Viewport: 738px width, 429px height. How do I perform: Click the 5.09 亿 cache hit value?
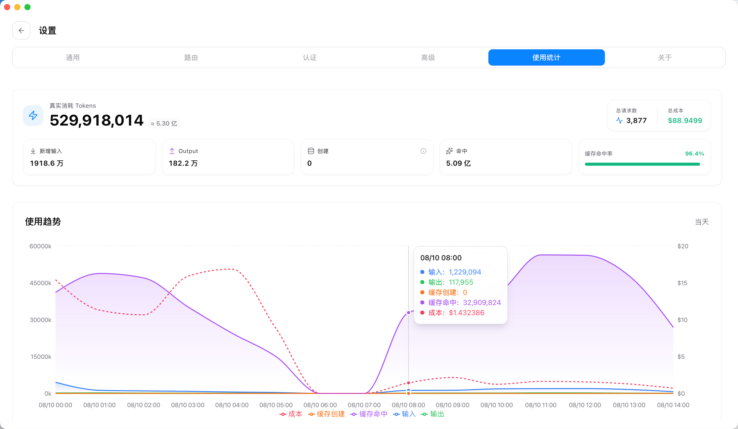(x=458, y=163)
